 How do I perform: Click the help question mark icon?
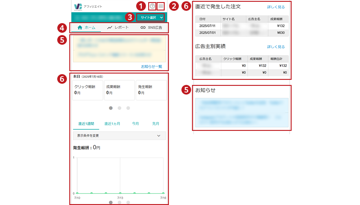(x=152, y=6)
